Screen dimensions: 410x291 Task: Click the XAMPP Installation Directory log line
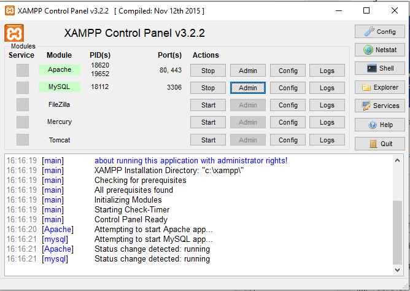169,171
